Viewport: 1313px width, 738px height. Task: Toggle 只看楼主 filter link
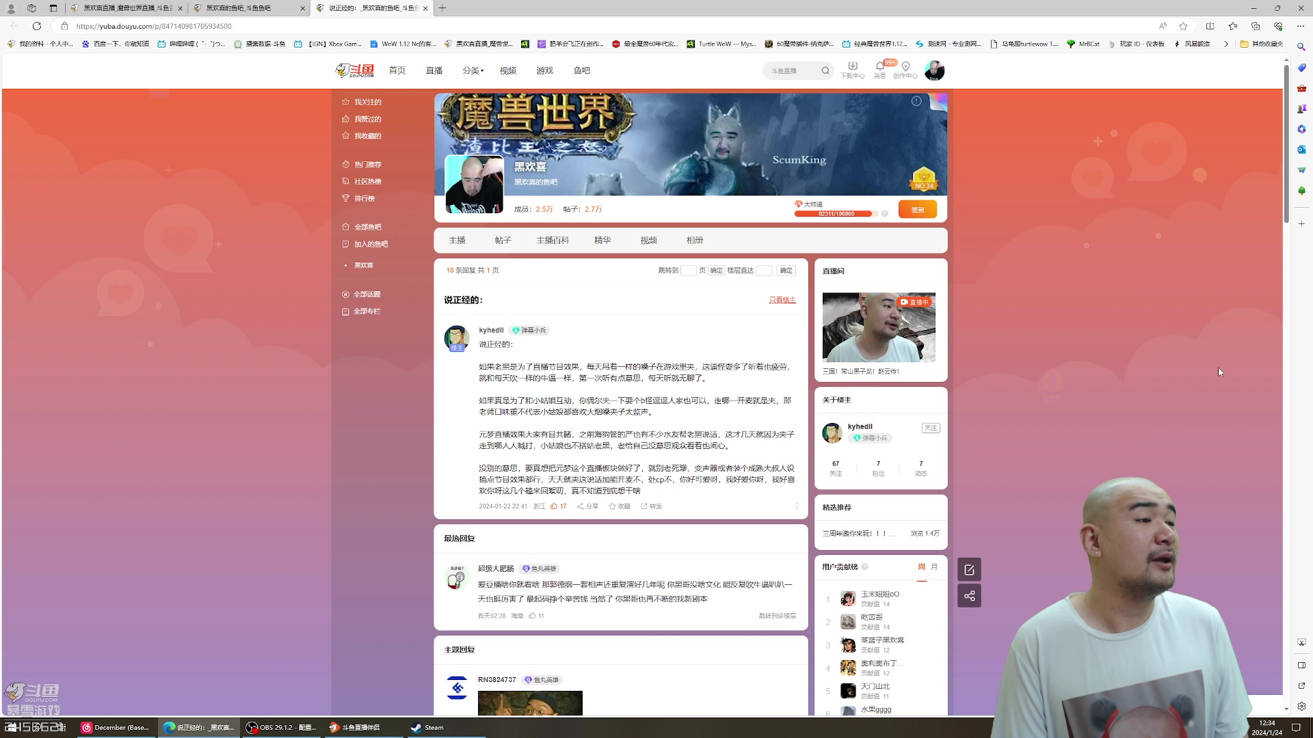[782, 300]
